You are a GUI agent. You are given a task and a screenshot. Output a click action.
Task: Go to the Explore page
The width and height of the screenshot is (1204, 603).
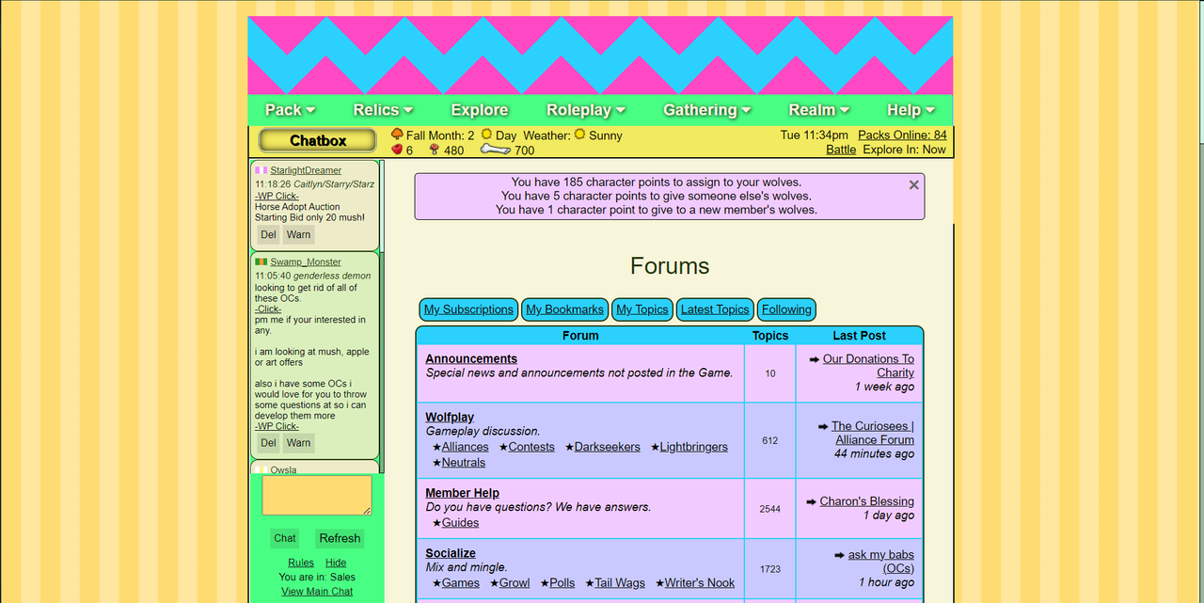pos(480,110)
